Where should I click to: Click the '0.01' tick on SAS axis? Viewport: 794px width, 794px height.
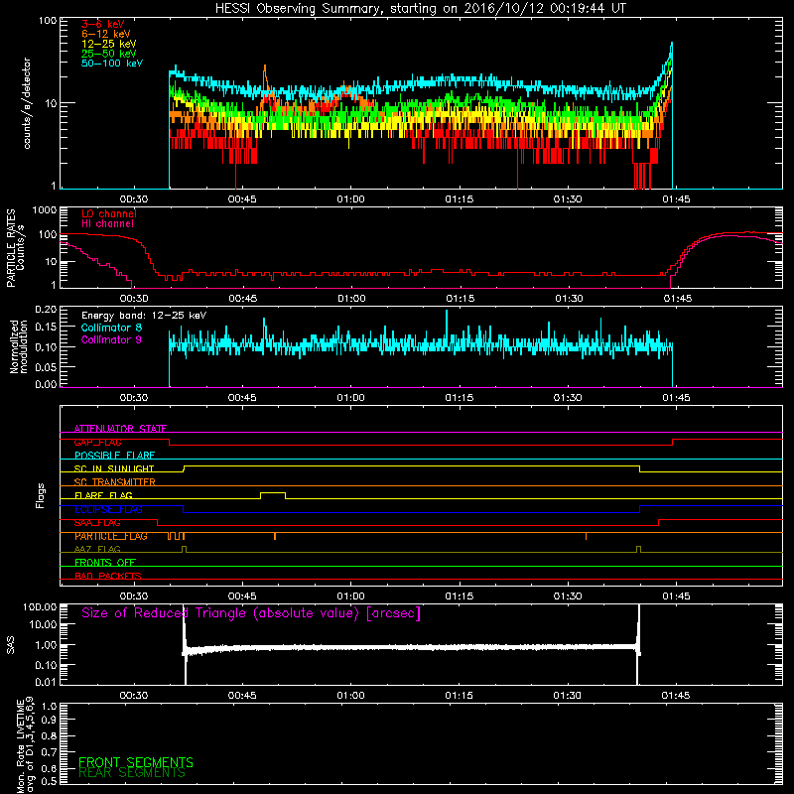tap(45, 682)
